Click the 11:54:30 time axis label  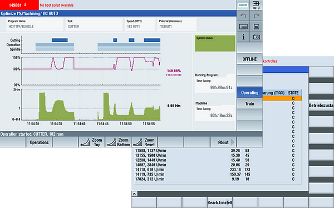pyautogui.click(x=33, y=123)
